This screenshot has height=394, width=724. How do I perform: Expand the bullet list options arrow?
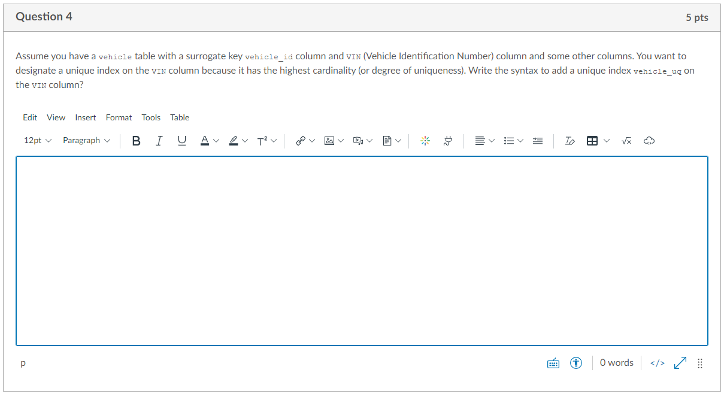(520, 141)
